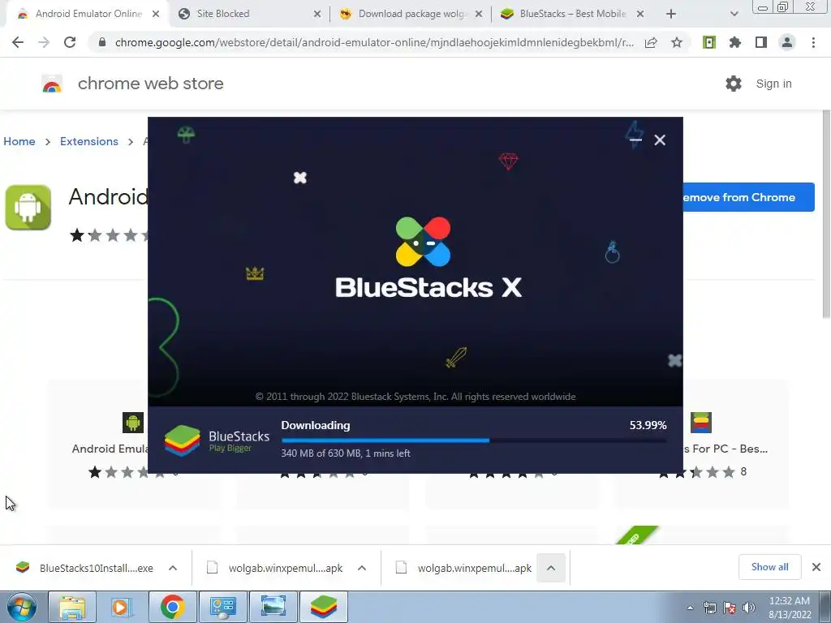Toggle the Chrome side panel icon
This screenshot has height=623, width=831.
tap(761, 42)
